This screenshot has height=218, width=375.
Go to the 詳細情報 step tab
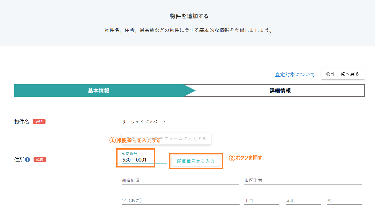click(x=280, y=91)
